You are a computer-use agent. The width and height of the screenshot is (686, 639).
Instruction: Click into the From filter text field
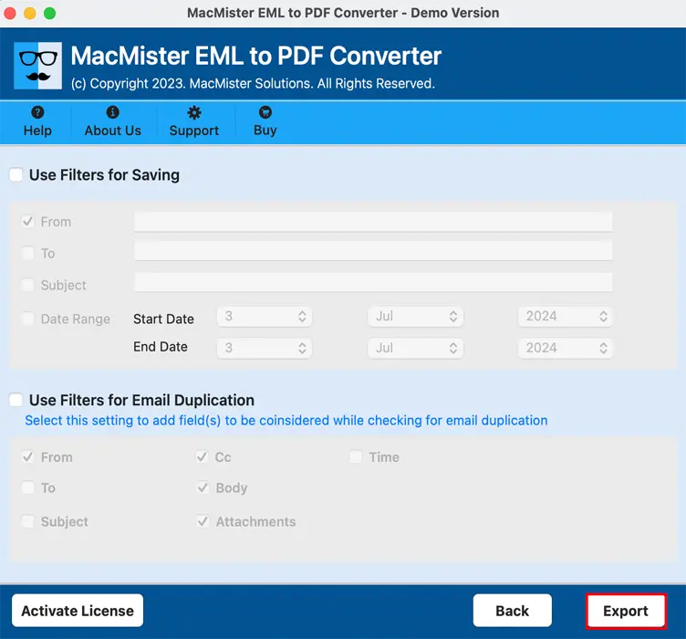tap(372, 222)
